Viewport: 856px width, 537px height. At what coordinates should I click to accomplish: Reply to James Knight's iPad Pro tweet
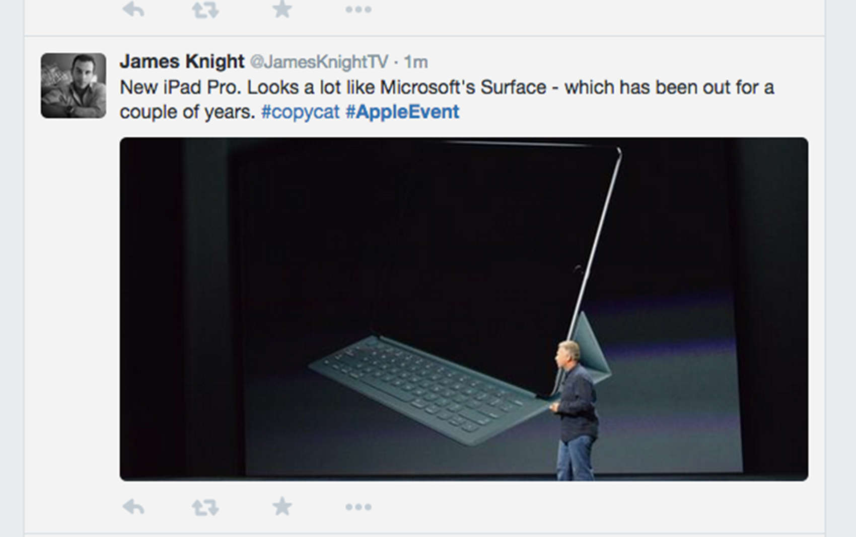pos(133,507)
